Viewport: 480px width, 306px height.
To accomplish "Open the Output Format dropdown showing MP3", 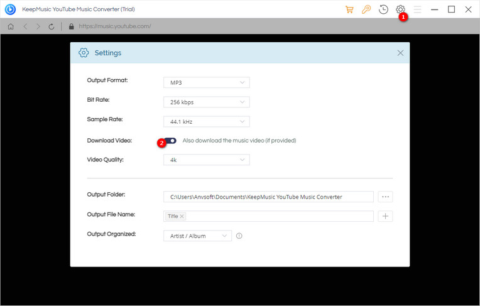I will coord(207,83).
